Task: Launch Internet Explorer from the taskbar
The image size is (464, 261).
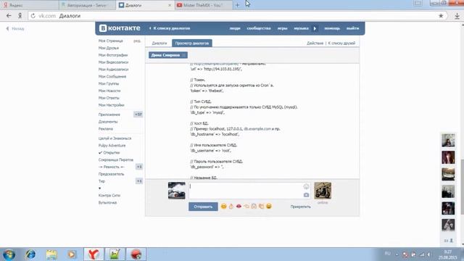Action: [30, 254]
